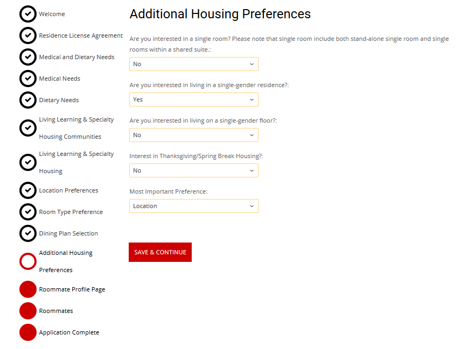Click the Location Preferences checkmark icon
The height and width of the screenshot is (349, 461).
tap(28, 190)
